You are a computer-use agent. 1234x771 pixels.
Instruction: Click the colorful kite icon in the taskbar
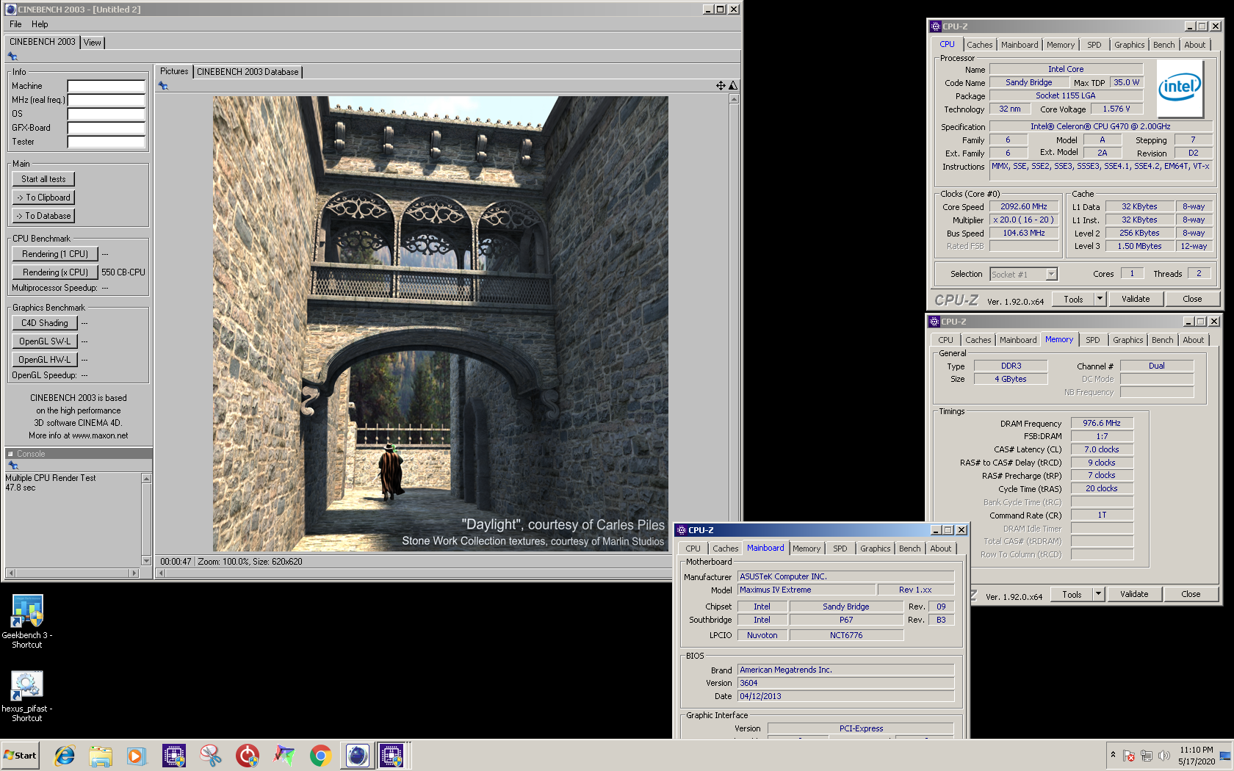point(284,755)
